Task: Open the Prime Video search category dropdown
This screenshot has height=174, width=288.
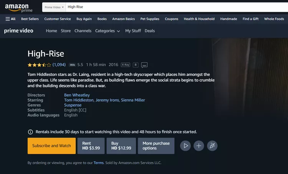Action: tap(54, 7)
